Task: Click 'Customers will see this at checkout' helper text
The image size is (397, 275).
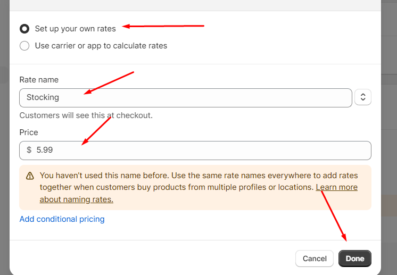Action: point(86,115)
